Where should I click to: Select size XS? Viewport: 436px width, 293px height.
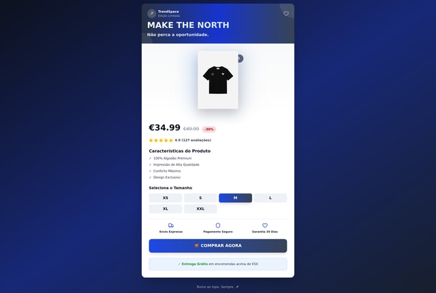166,198
